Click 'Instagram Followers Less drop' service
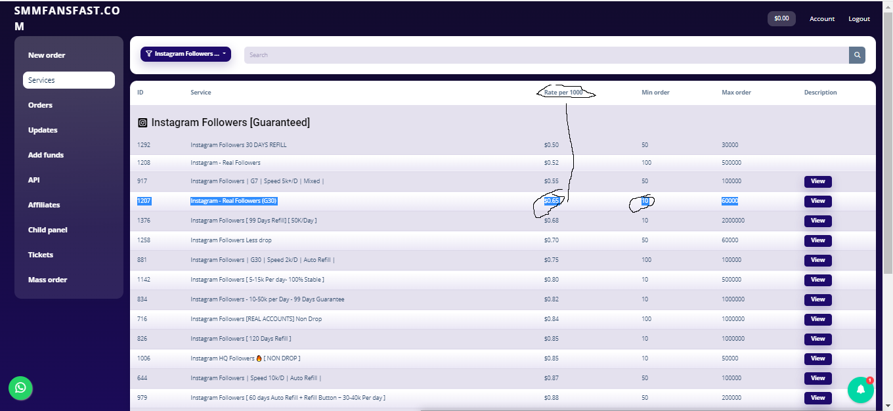Viewport: 893px width, 411px height. (x=231, y=240)
